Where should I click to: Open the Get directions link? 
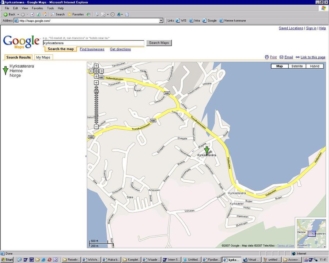click(120, 49)
